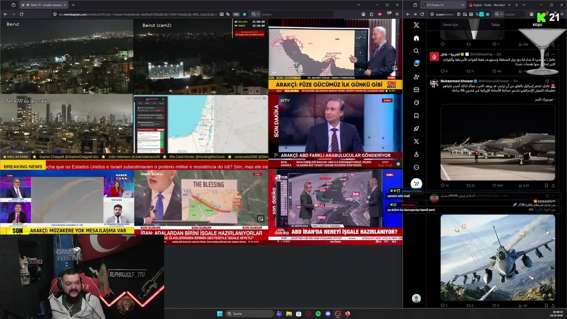Toggle bookmark star in Multi TV window
This screenshot has width=567, height=319.
point(244,14)
